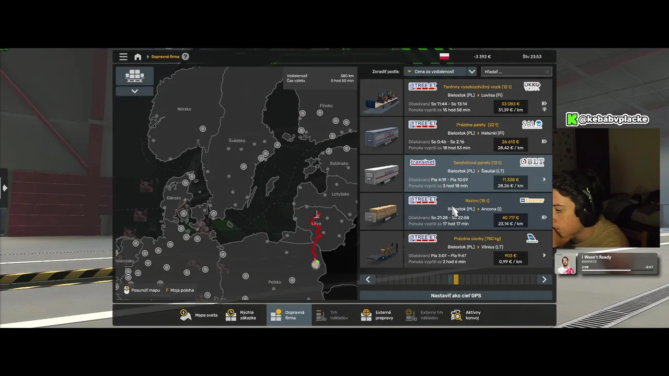Click the 26 613 € price

(x=510, y=142)
